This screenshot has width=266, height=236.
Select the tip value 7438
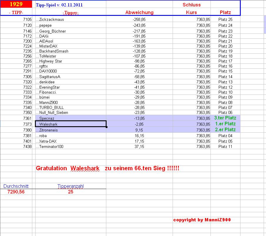[27, 146]
